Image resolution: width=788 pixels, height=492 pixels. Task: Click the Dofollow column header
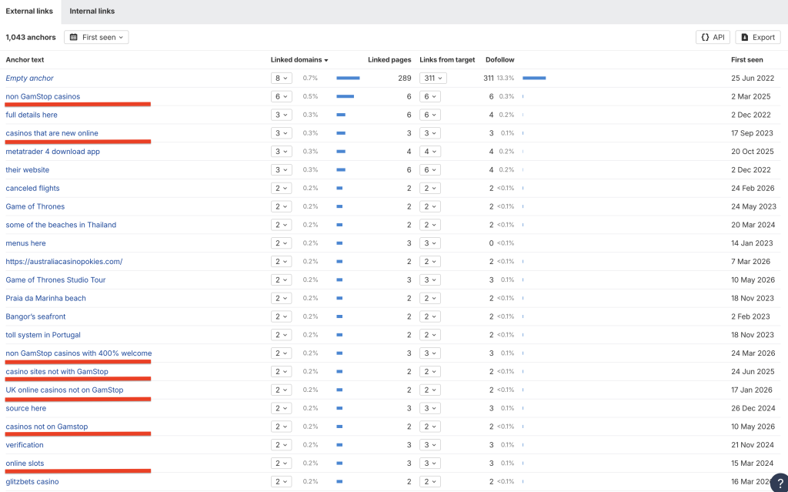pos(500,59)
